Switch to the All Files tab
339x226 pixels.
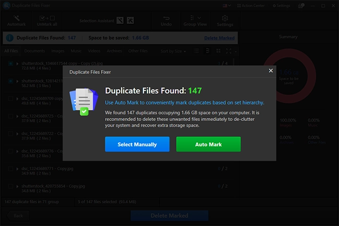(x=11, y=51)
